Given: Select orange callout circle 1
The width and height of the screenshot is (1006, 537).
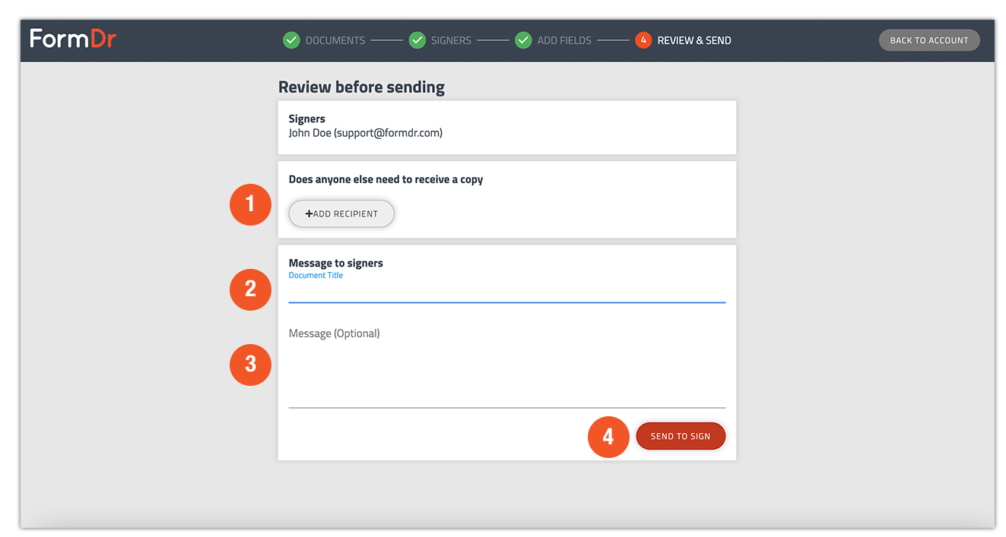Looking at the screenshot, I should [250, 204].
